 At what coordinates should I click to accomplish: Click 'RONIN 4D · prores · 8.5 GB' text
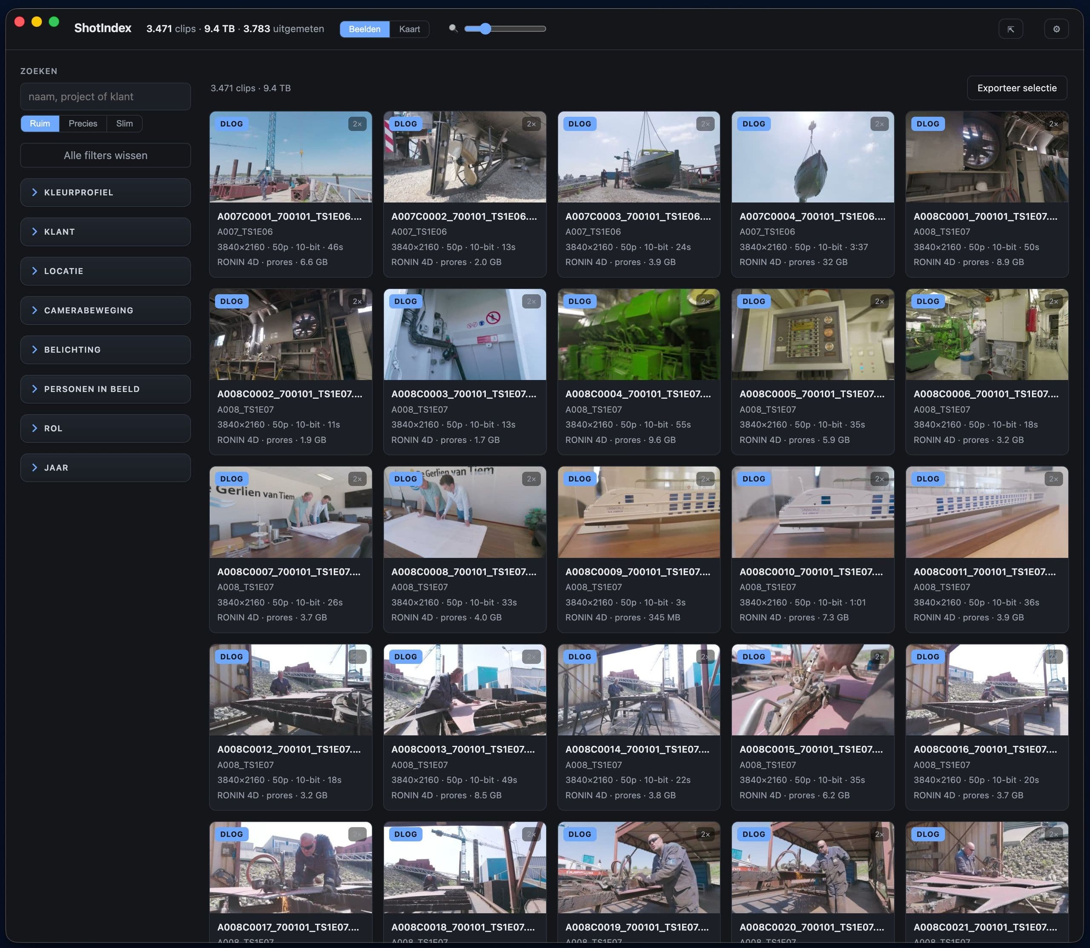[446, 795]
